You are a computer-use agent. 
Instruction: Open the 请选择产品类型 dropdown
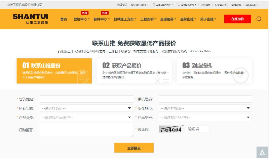click(x=86, y=117)
